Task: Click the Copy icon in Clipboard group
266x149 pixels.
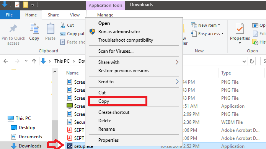Action: (x=34, y=28)
